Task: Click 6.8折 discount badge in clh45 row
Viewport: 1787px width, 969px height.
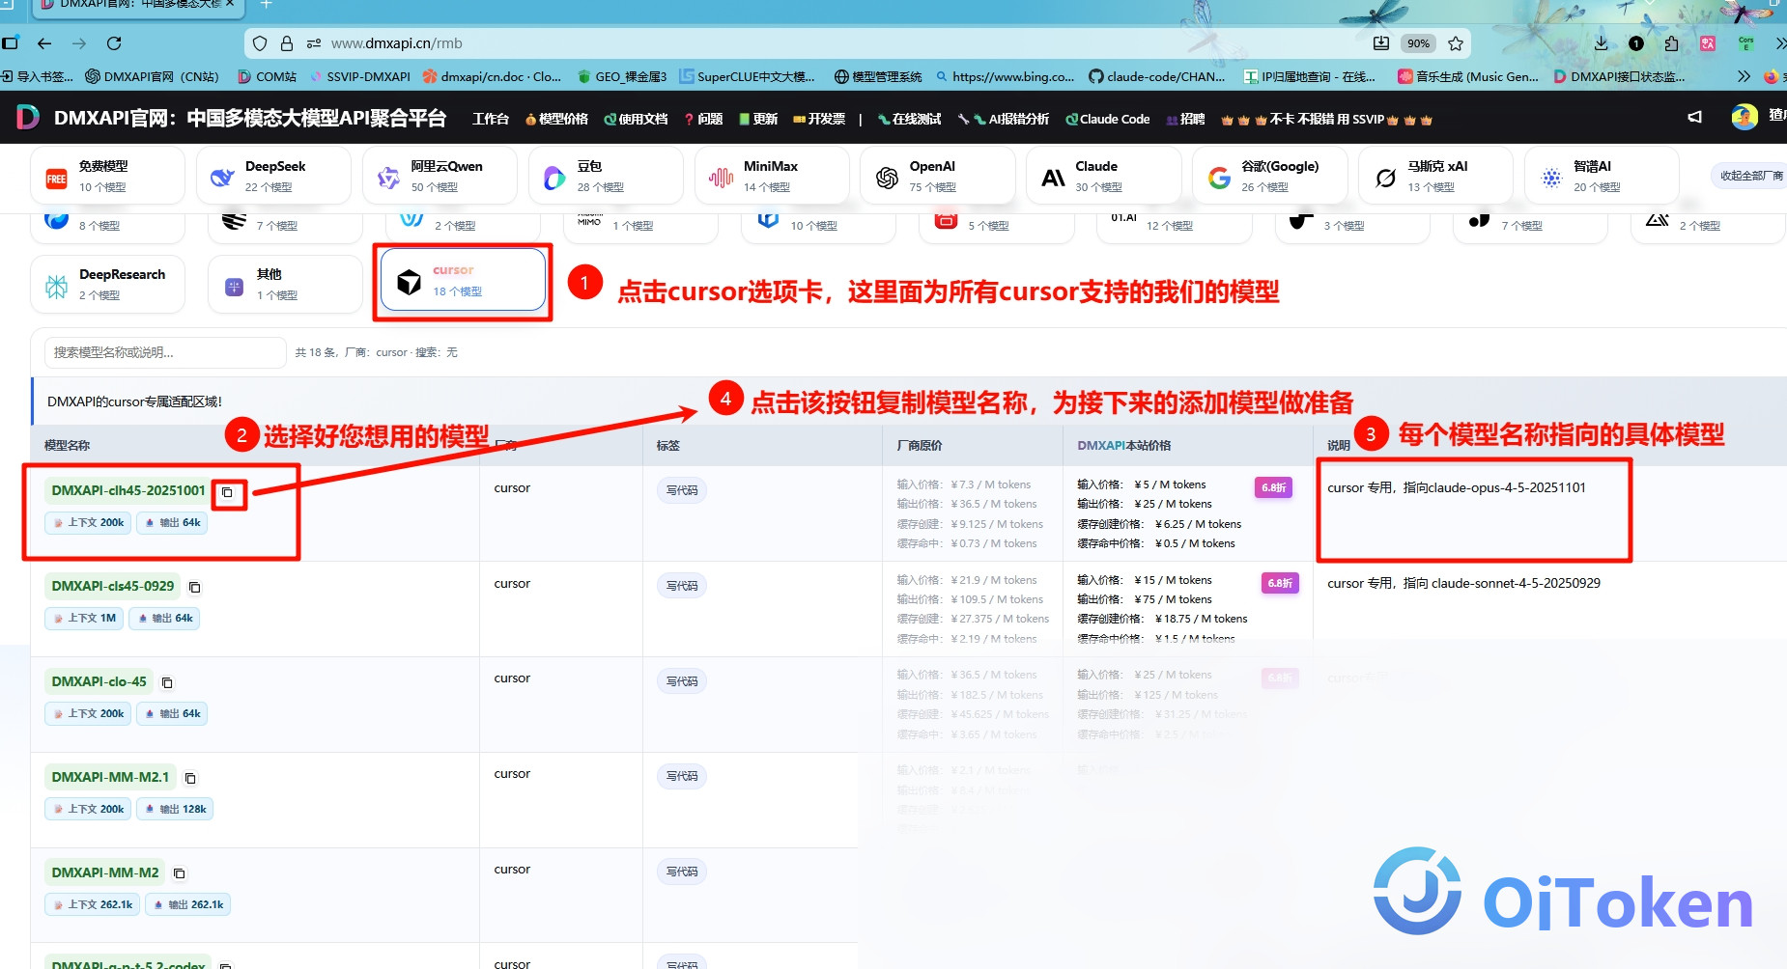Action: coord(1273,487)
